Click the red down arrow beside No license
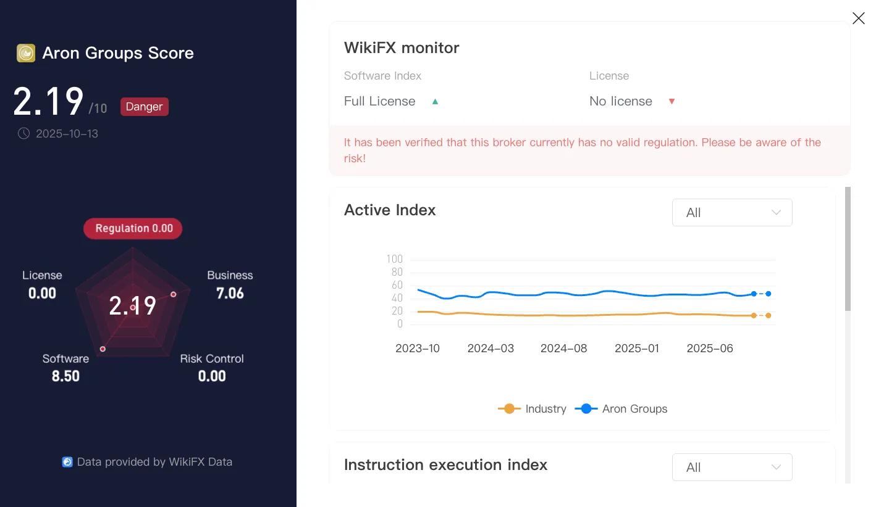This screenshot has height=507, width=876. click(x=672, y=102)
